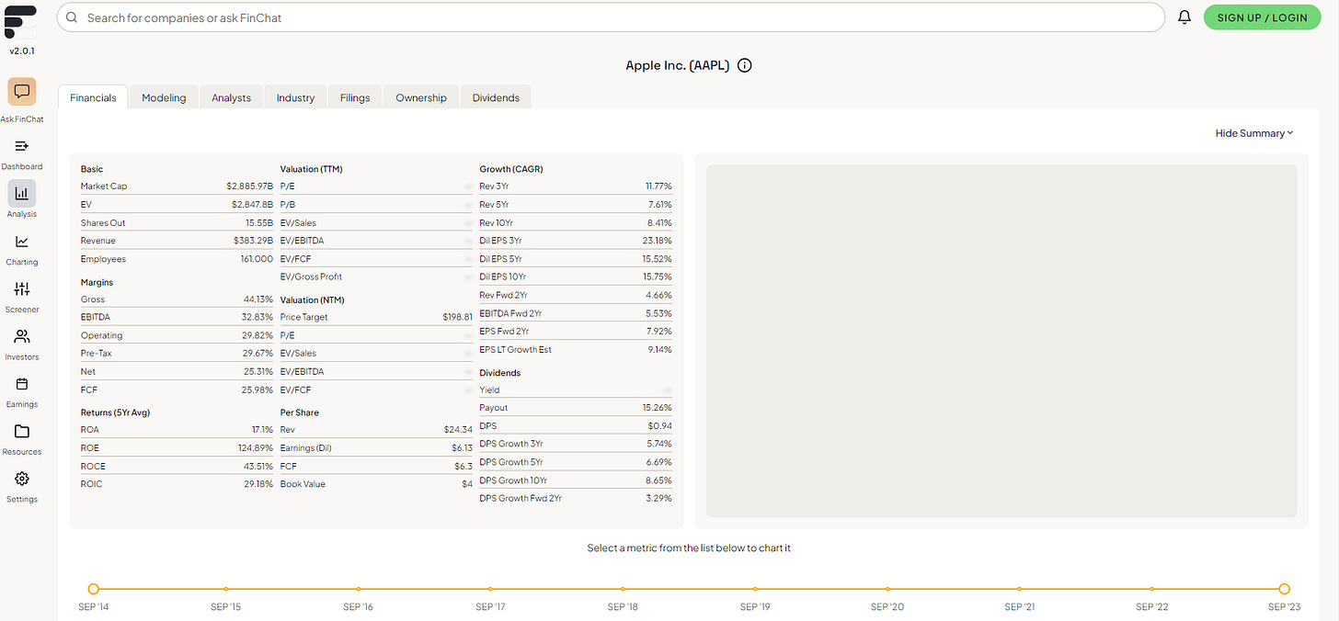Click the Rev 10Yr 8.41% value
1339x621 pixels.
pyautogui.click(x=658, y=223)
